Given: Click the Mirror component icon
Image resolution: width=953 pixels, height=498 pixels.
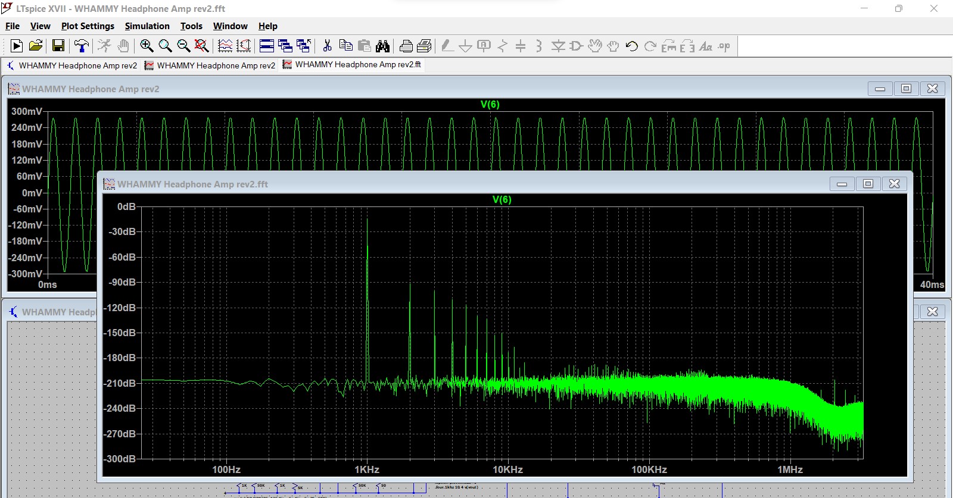Looking at the screenshot, I should point(687,46).
